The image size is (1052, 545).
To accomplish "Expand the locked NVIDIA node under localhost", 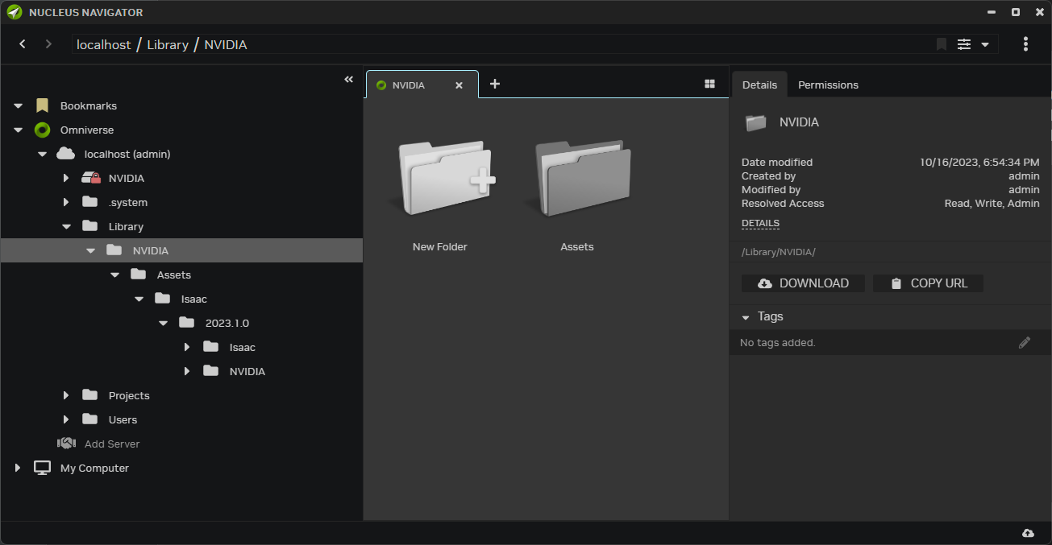I will [66, 178].
